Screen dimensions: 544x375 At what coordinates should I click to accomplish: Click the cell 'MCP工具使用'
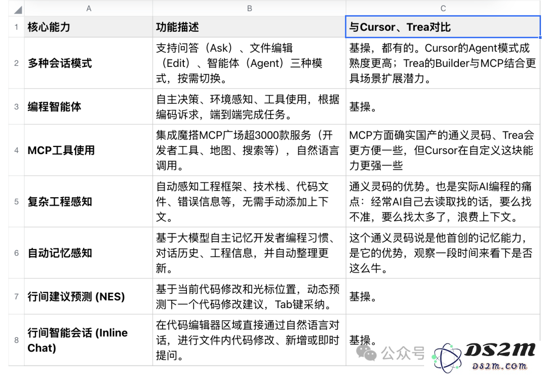click(89, 150)
